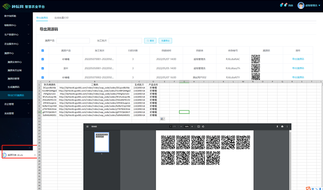Image resolution: width=323 pixels, height=190 pixels.
Task: Click the 查询 search button
Action: point(150,41)
